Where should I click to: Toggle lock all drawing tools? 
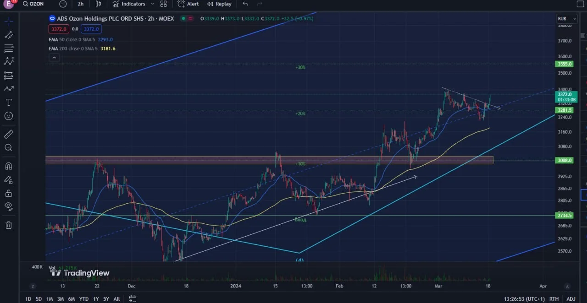[9, 193]
